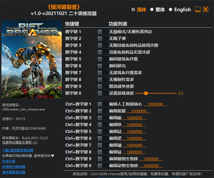Choose English language option
The width and height of the screenshot is (214, 178).
tap(170, 10)
